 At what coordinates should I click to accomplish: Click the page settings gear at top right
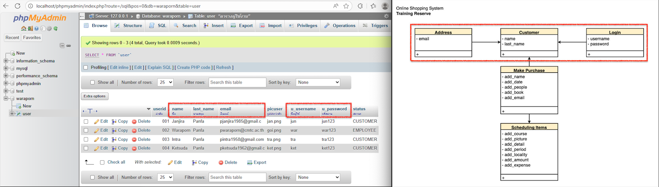[x=386, y=16]
